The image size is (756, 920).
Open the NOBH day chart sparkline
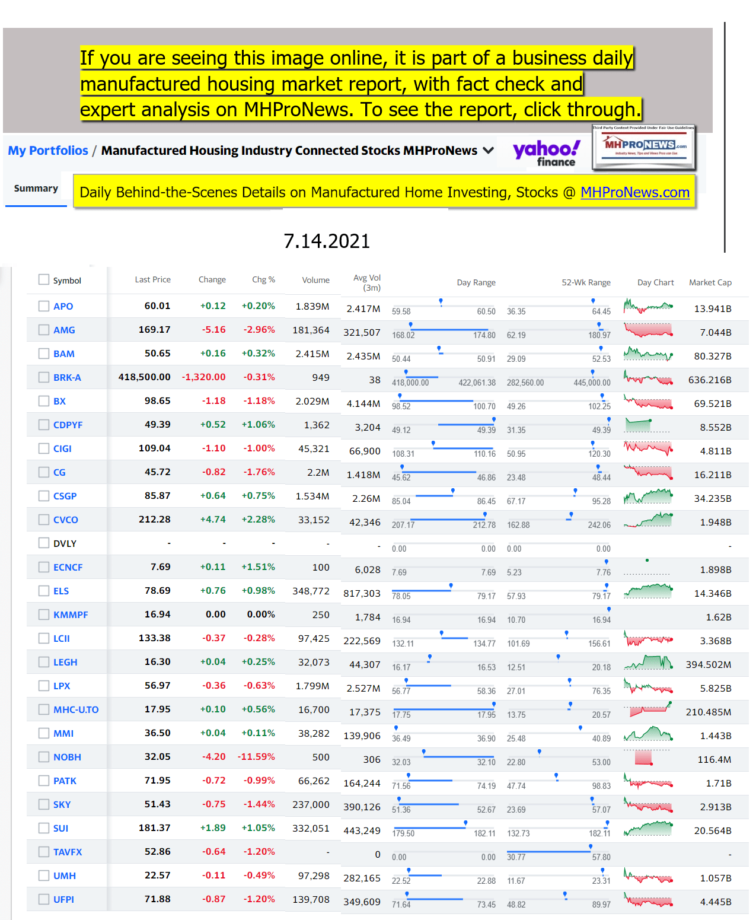(x=648, y=757)
